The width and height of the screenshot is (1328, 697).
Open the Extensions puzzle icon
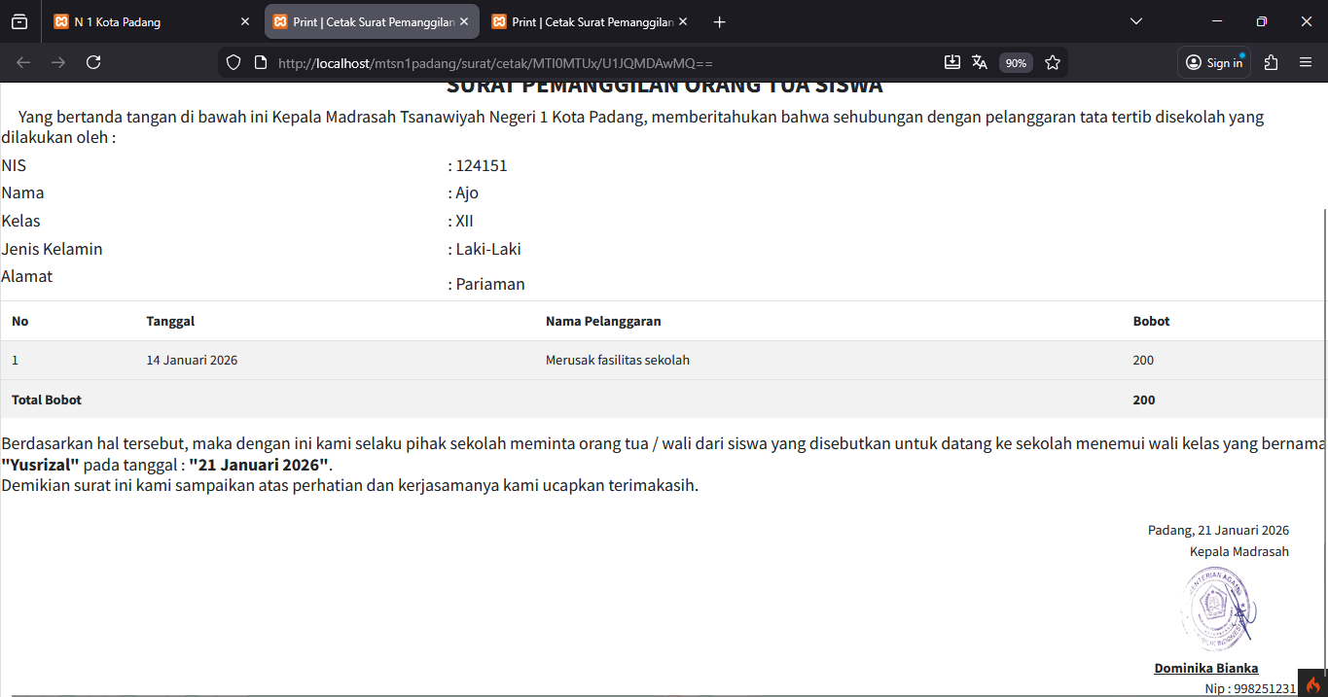click(x=1271, y=62)
